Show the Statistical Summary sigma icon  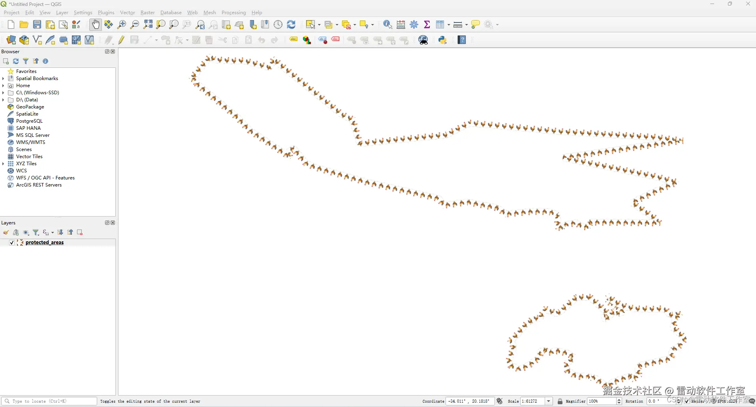427,24
